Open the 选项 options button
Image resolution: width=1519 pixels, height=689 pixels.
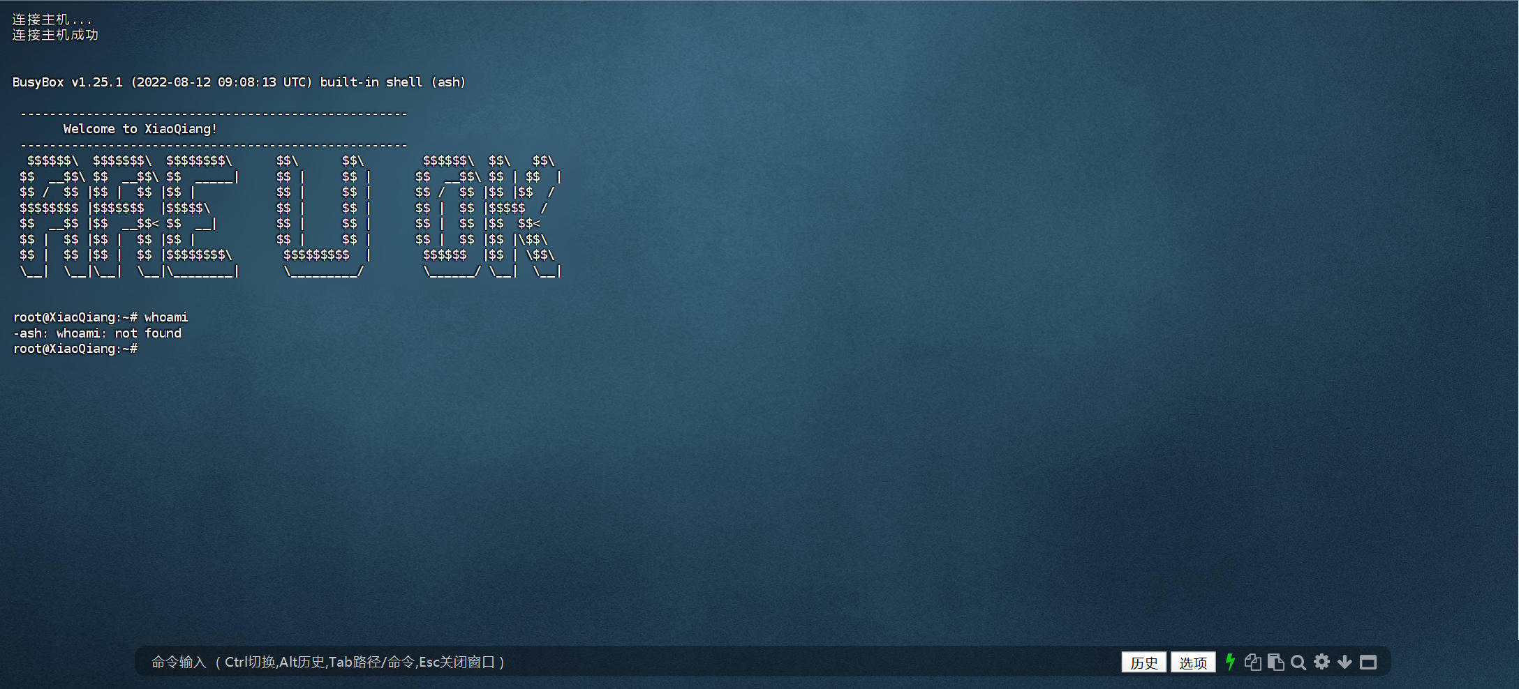[1193, 662]
